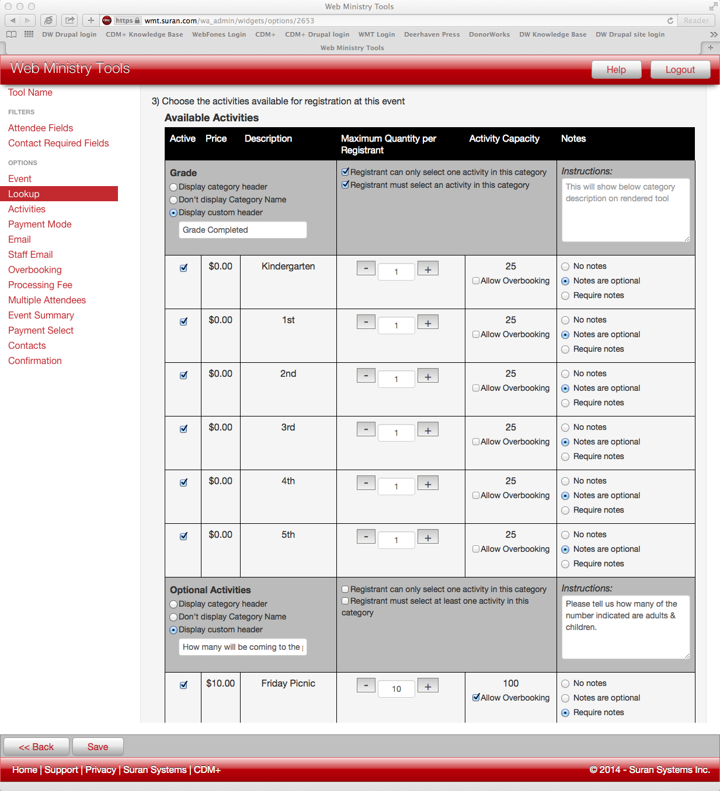Select 'Display category header' for Grade
This screenshot has height=791, width=720.
[173, 187]
